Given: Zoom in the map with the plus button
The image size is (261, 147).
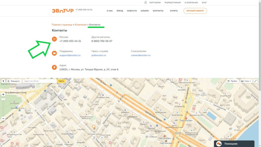Looking at the screenshot, I should [3, 94].
